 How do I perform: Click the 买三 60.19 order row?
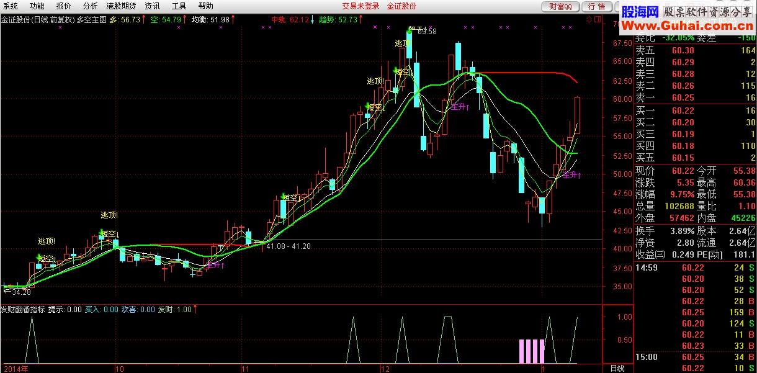coord(696,134)
